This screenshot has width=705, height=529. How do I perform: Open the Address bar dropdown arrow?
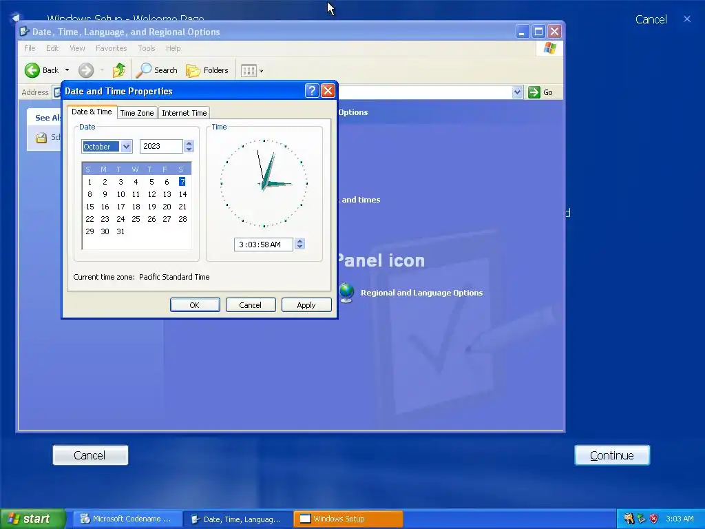point(517,92)
